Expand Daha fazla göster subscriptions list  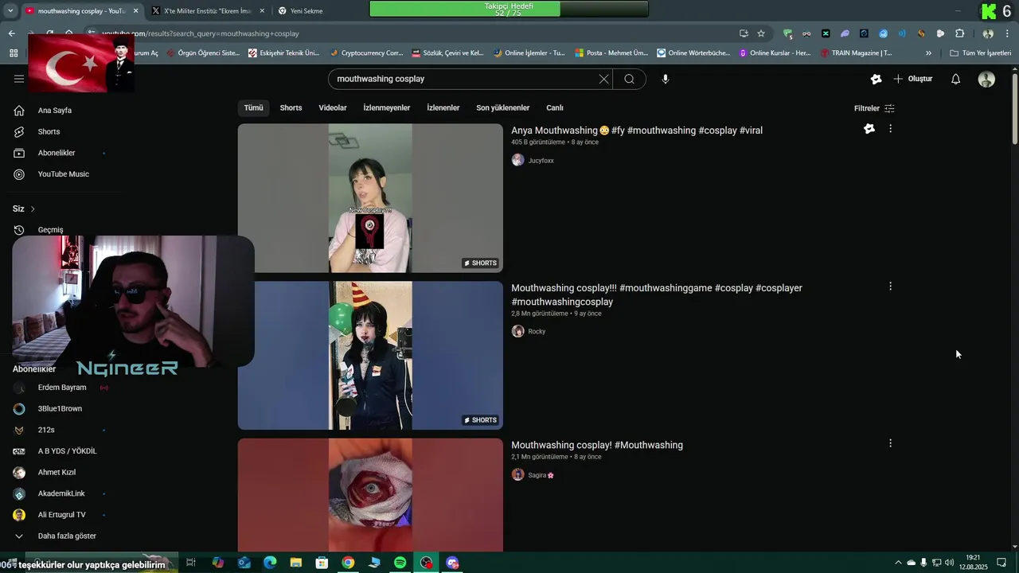click(67, 536)
